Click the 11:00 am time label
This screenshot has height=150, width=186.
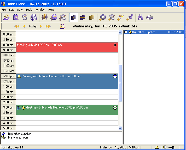[x=8, y=66]
